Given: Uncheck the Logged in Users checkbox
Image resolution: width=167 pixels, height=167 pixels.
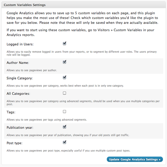Looking at the screenshot, I should pos(64,44).
